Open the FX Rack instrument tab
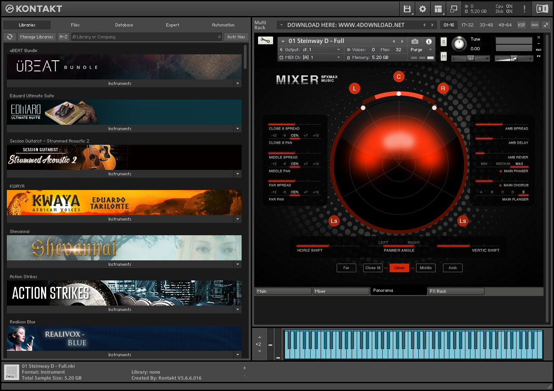 coord(456,291)
